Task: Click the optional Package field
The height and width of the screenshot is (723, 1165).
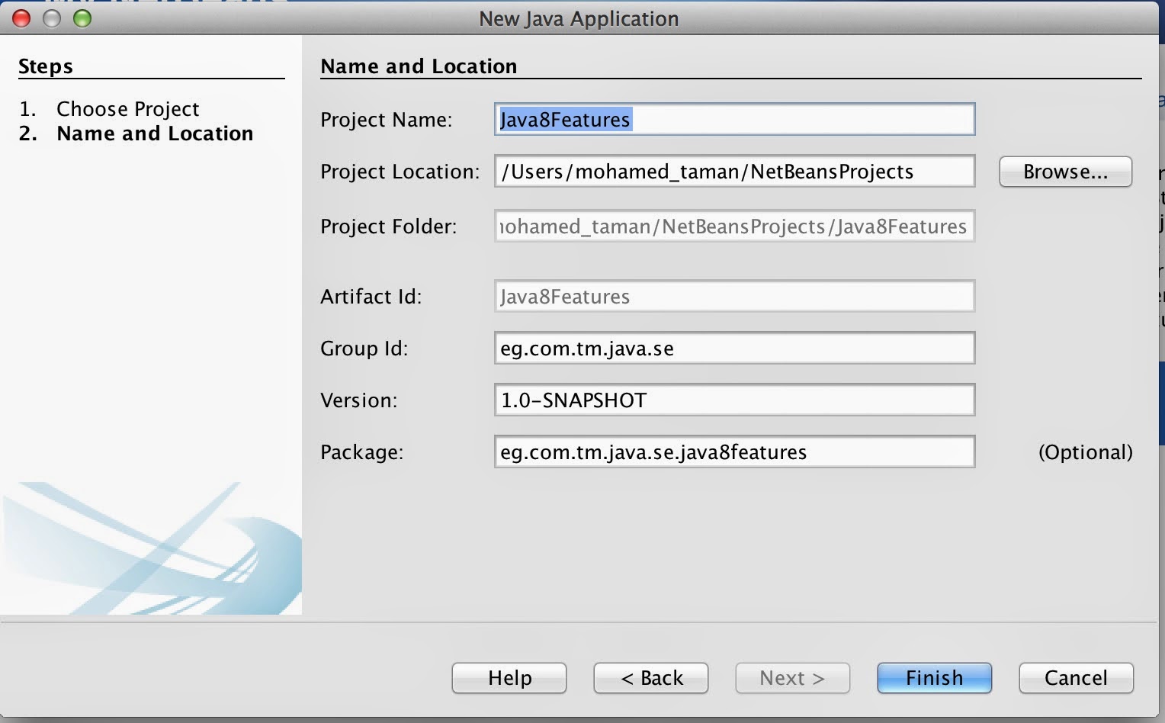Action: click(x=733, y=451)
